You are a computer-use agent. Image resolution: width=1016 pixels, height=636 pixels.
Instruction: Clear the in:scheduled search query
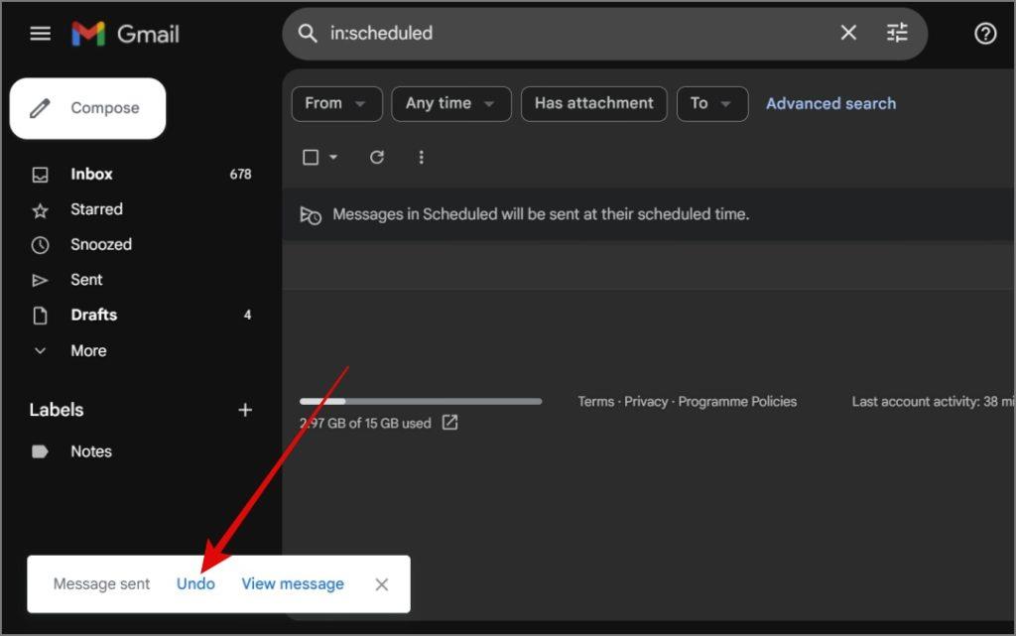(x=848, y=33)
